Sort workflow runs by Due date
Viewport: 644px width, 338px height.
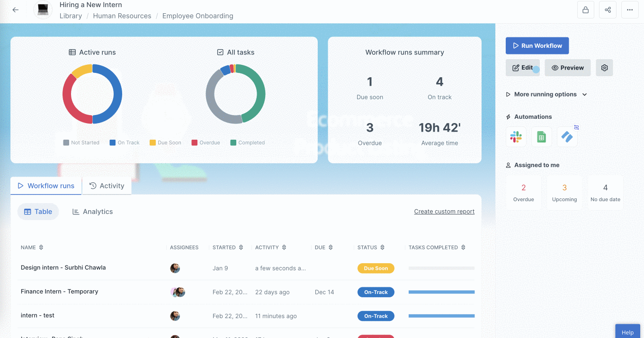coord(331,247)
